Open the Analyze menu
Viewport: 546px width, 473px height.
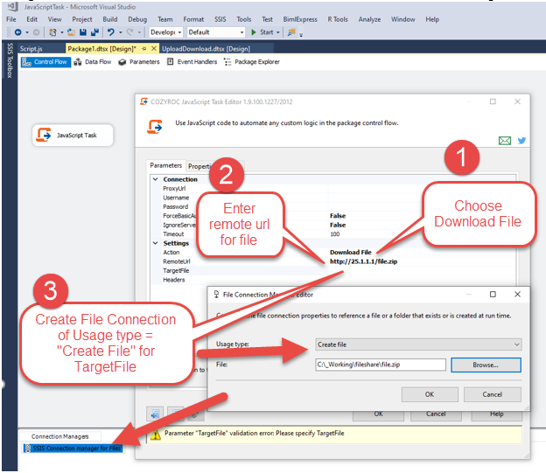(369, 19)
